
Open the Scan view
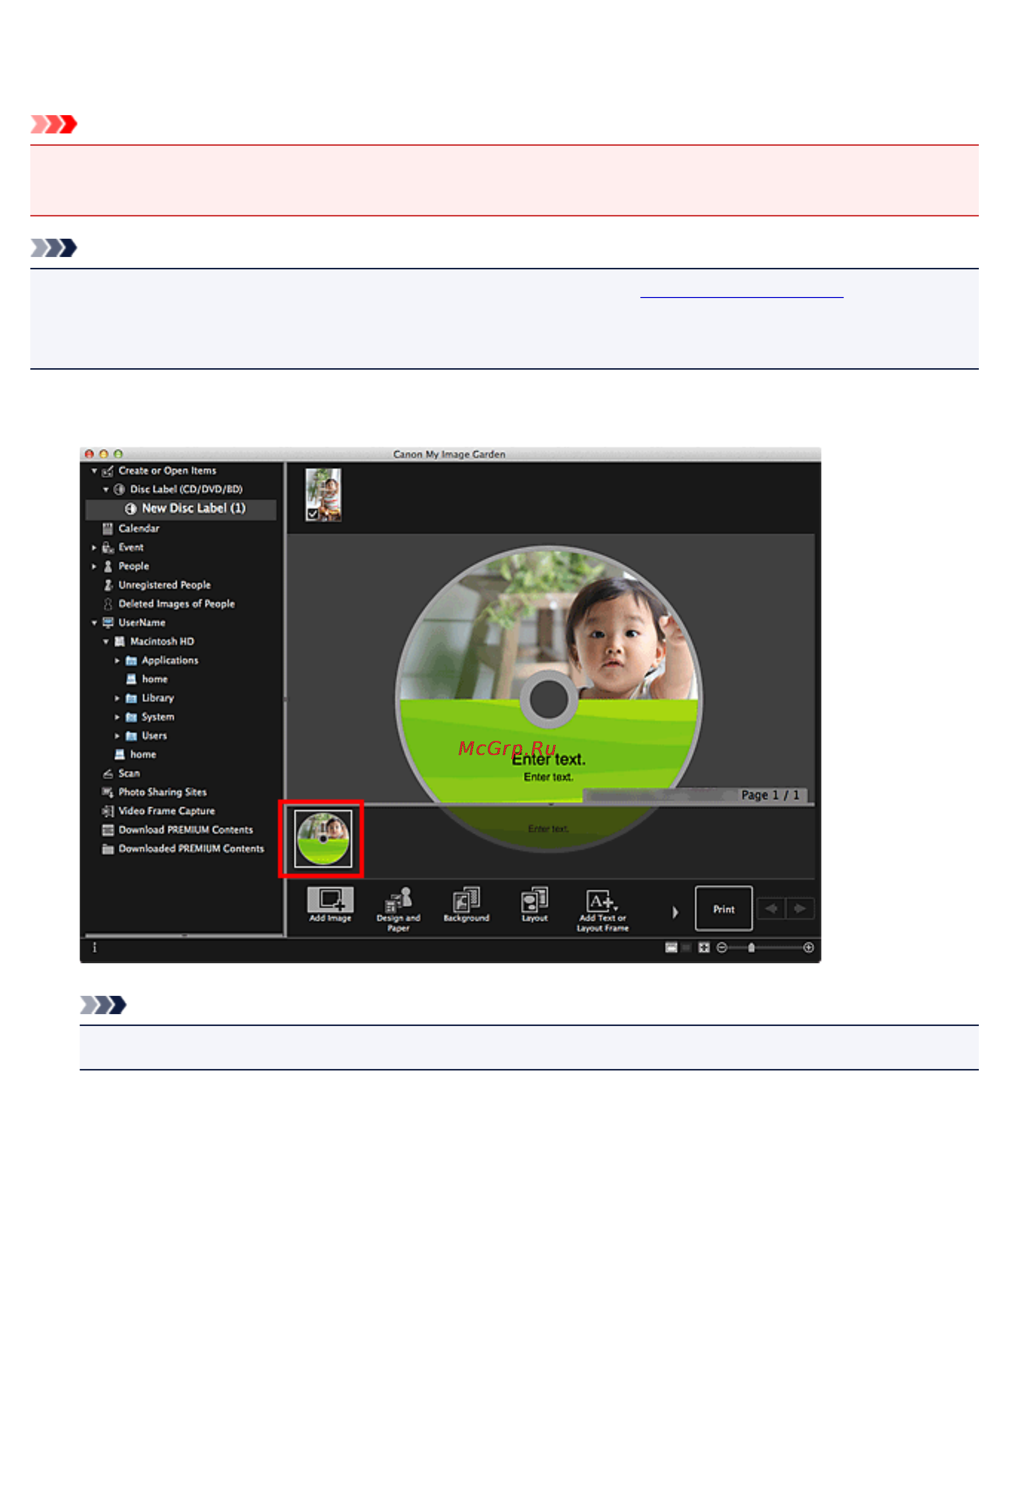coord(129,773)
